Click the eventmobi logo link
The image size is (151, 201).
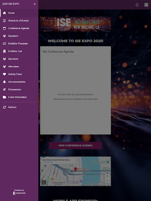[19, 193]
